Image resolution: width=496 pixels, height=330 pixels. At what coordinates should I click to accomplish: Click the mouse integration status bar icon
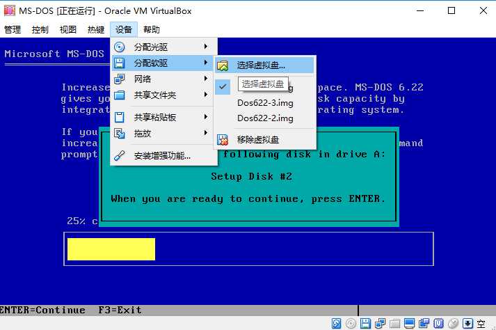click(453, 323)
